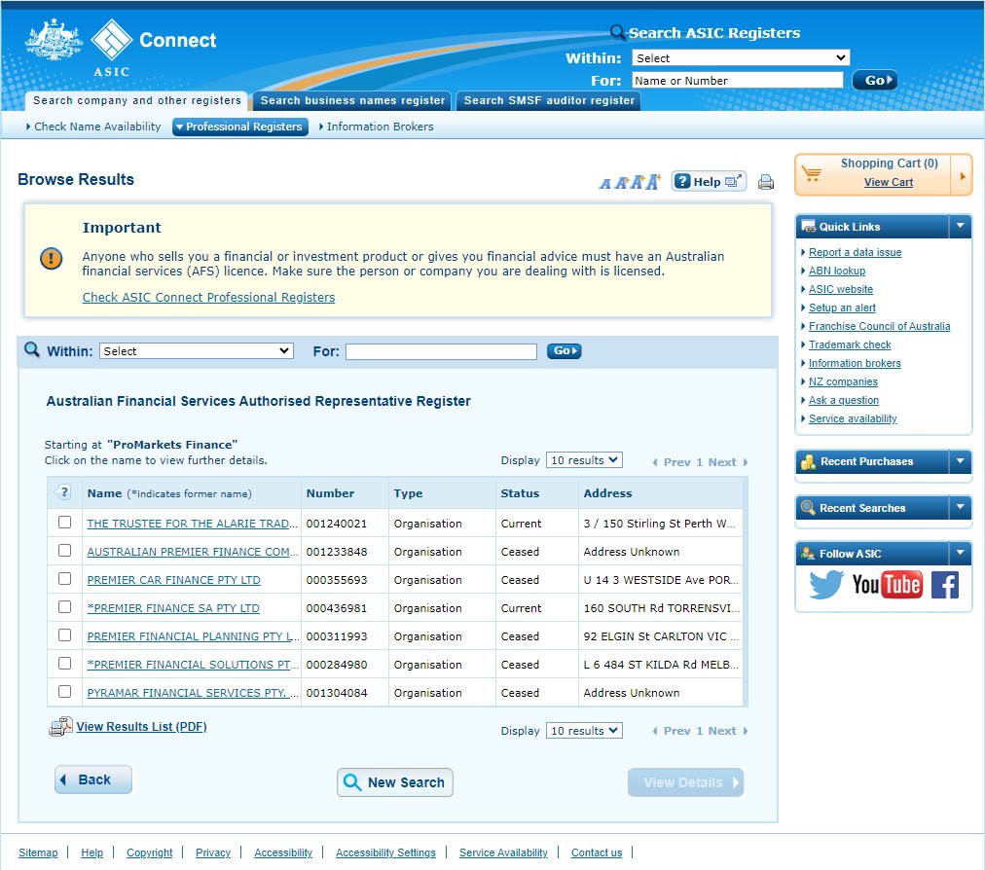Open View Cart link
Viewport: 985px width, 870px height.
889,182
